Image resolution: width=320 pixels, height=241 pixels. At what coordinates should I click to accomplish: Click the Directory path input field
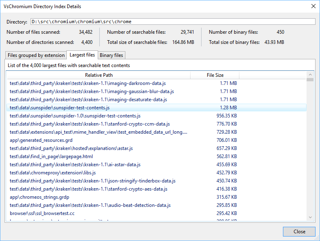(x=173, y=22)
